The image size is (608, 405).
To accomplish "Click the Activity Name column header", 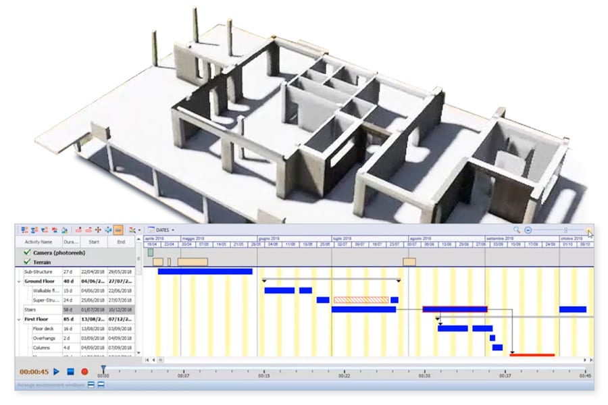I will pyautogui.click(x=39, y=241).
